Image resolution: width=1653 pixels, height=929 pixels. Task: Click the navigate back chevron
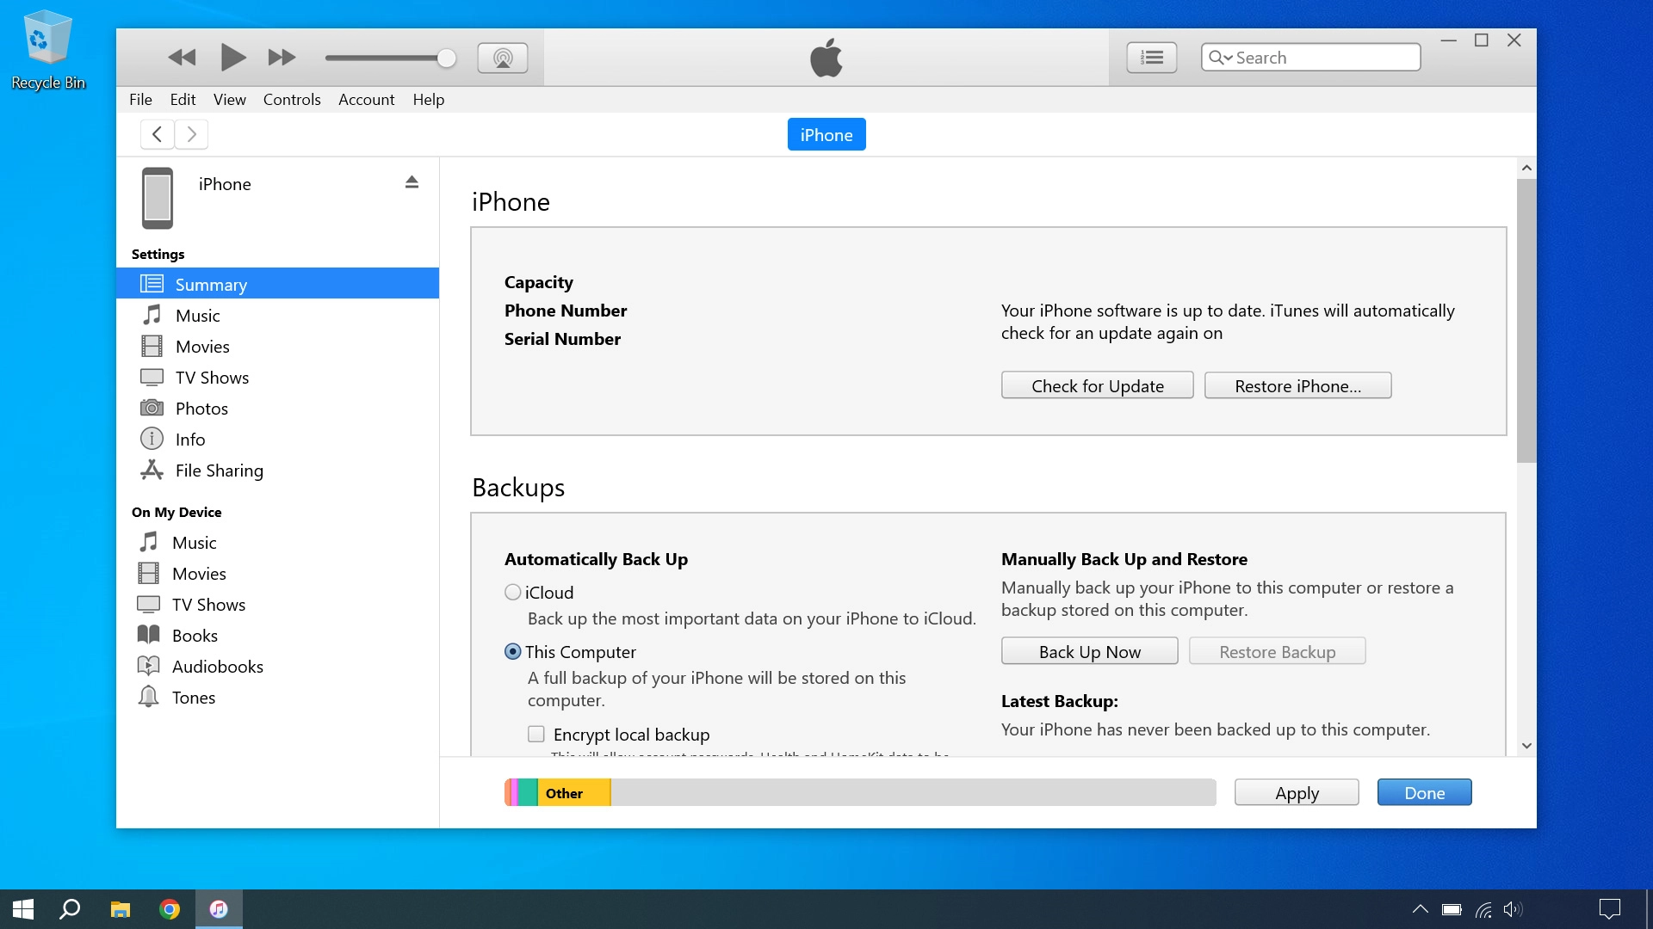coord(157,134)
